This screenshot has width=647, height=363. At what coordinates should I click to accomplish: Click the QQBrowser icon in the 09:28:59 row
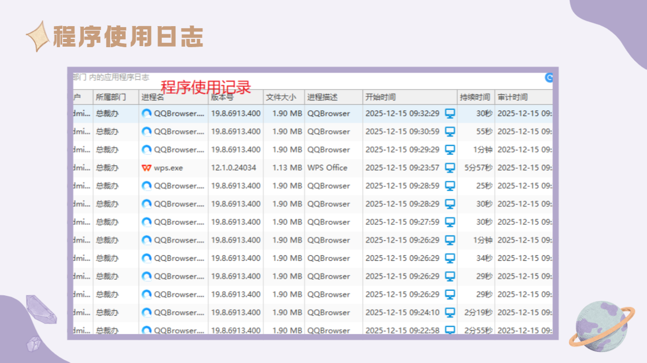146,186
